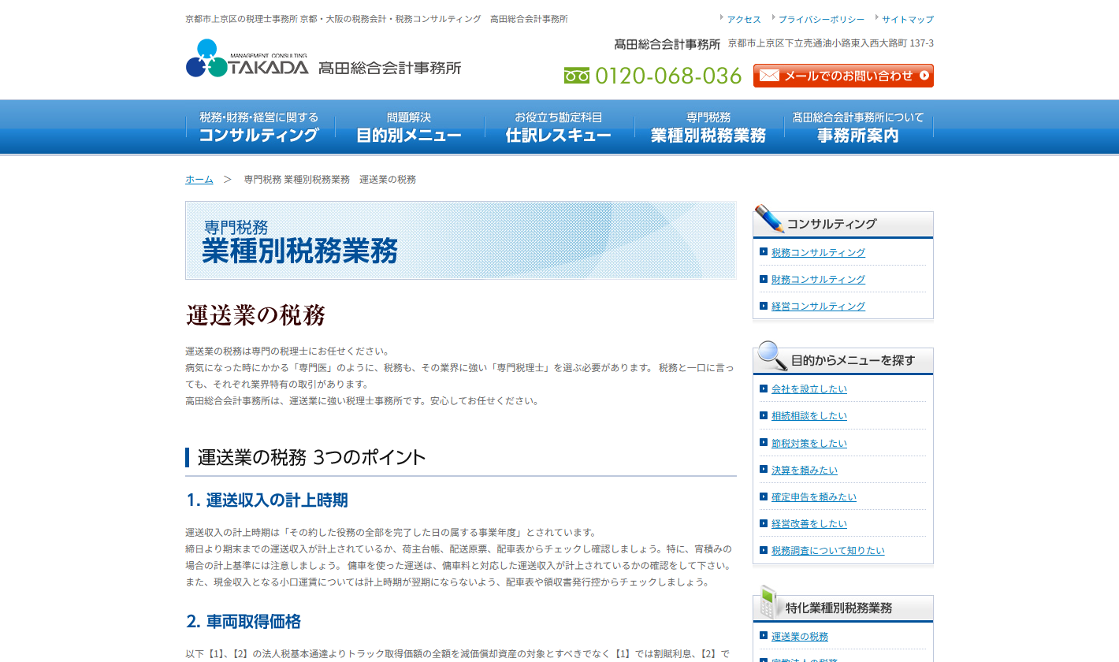This screenshot has width=1119, height=662.
Task: Click the heading 2. 車両取得価格
Action: (x=244, y=622)
